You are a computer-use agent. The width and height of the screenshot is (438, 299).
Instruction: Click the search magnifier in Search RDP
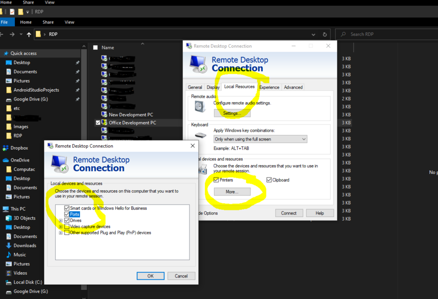[344, 34]
